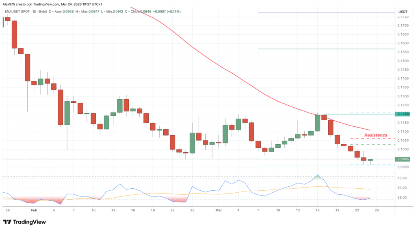Click the Bybit exchange label

[x=43, y=12]
